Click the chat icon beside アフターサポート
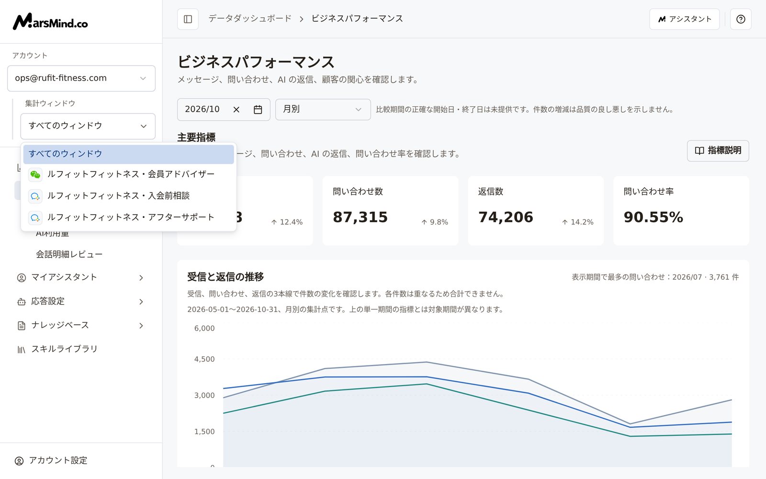Image resolution: width=766 pixels, height=479 pixels. (x=35, y=217)
